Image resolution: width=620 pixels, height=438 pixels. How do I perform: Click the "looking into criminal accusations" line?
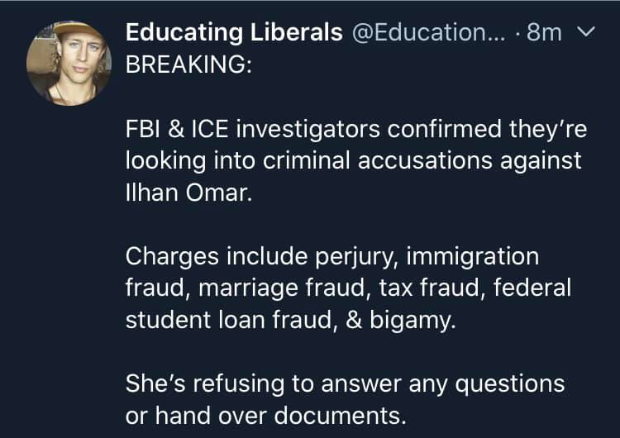click(x=353, y=160)
